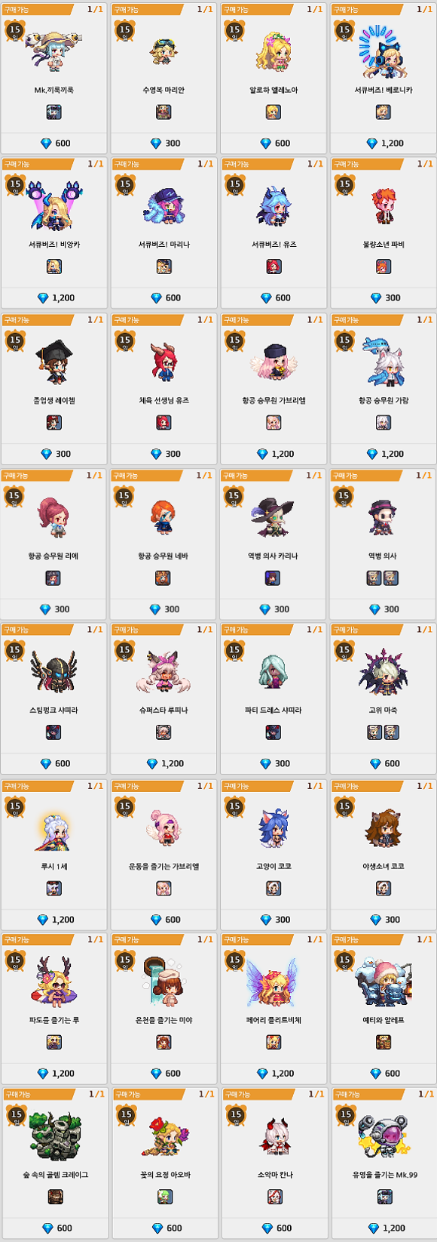
Task: Choose the portrait icon under 꽃의 요정 아오바
Action: tap(165, 1197)
